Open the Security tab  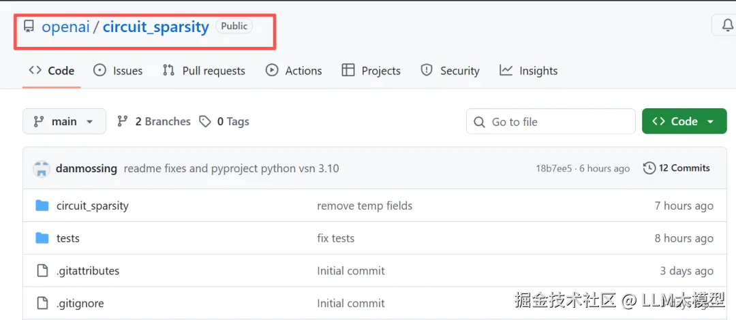point(450,71)
